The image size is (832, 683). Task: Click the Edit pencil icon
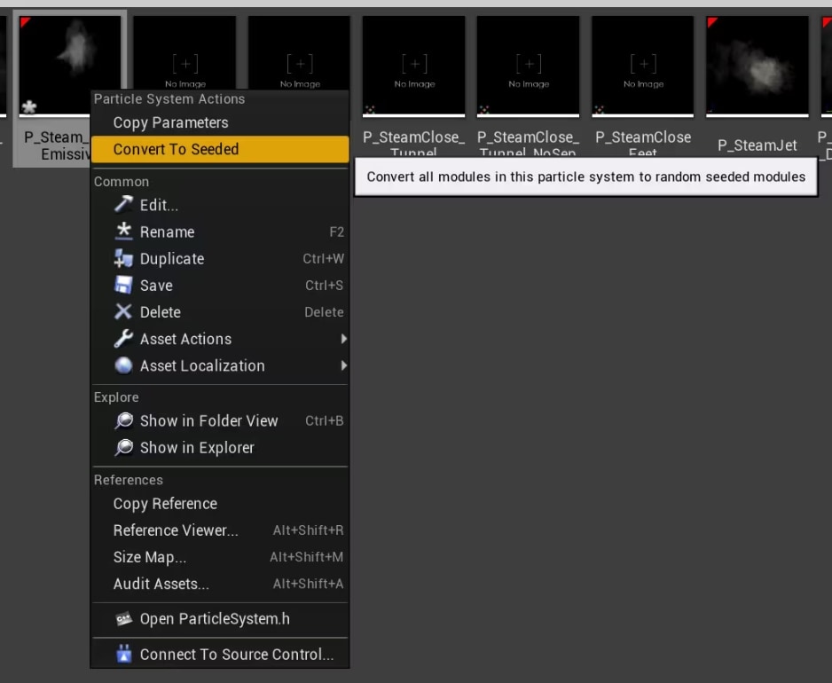[x=123, y=205]
